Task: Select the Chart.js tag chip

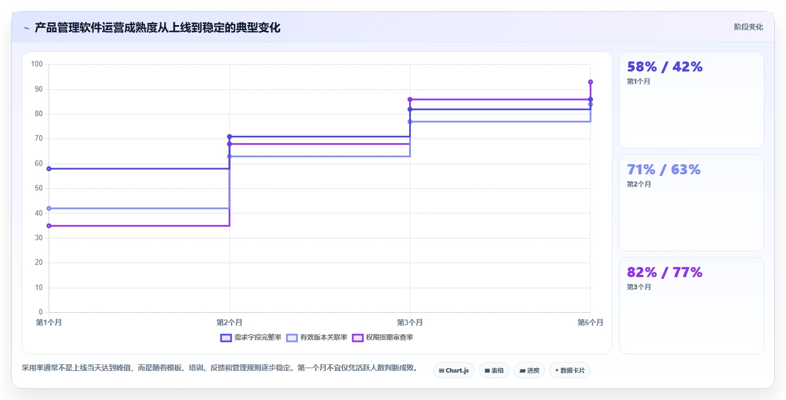Action: click(453, 370)
